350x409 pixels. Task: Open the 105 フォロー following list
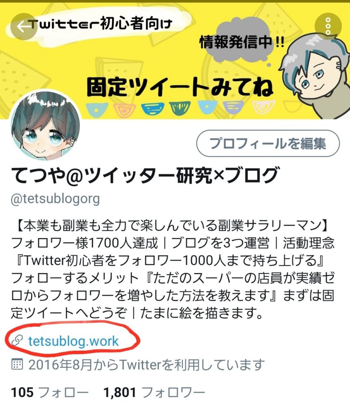(x=50, y=392)
